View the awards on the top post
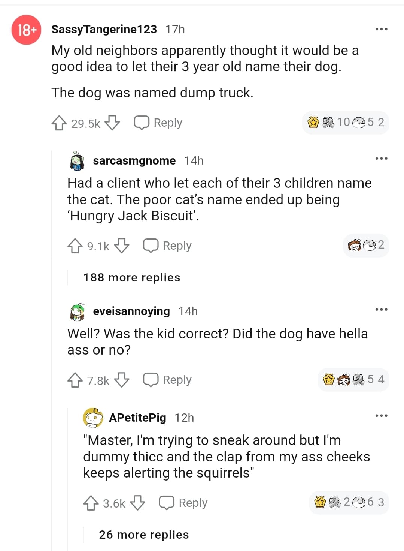The image size is (404, 551). pyautogui.click(x=345, y=123)
